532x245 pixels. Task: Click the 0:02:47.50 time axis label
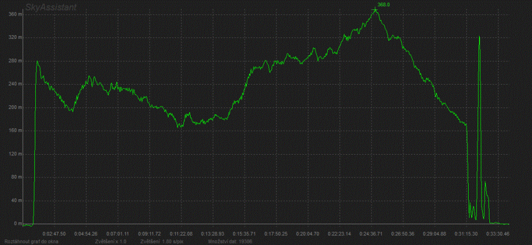[54, 234]
